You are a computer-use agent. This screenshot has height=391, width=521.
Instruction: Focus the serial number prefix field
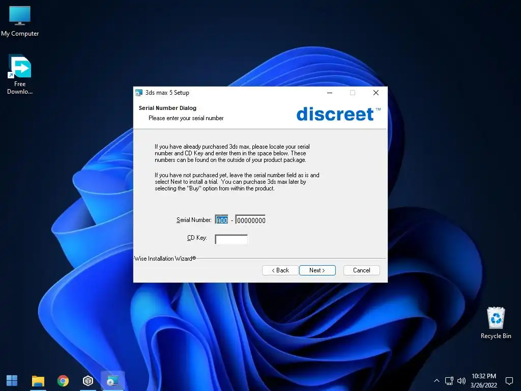222,220
